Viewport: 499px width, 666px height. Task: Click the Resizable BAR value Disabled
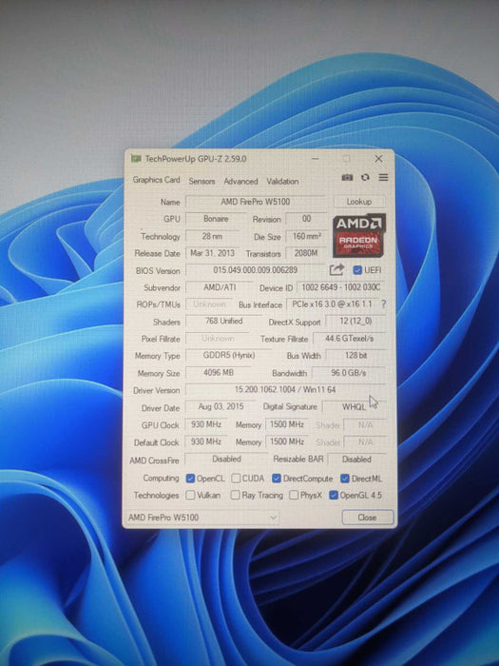(x=356, y=460)
